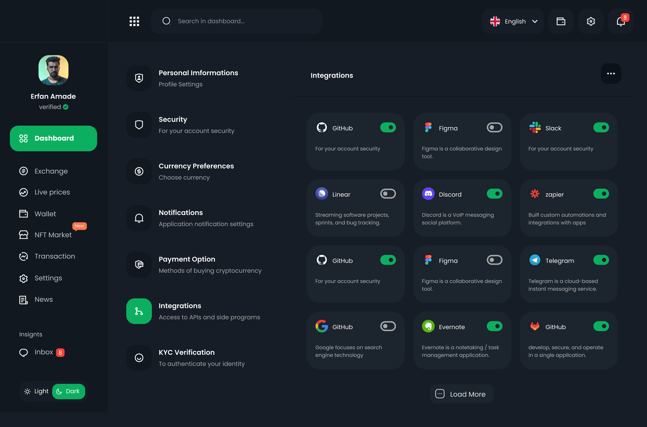647x427 pixels.
Task: Click the Linear logo icon
Action: (322, 194)
